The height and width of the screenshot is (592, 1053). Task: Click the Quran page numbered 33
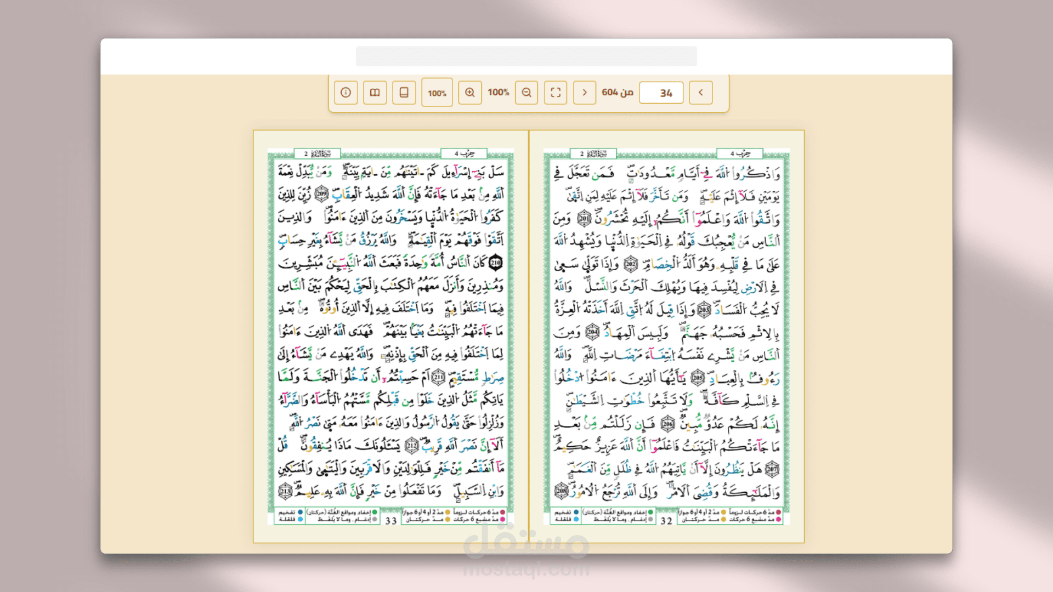[x=390, y=337]
